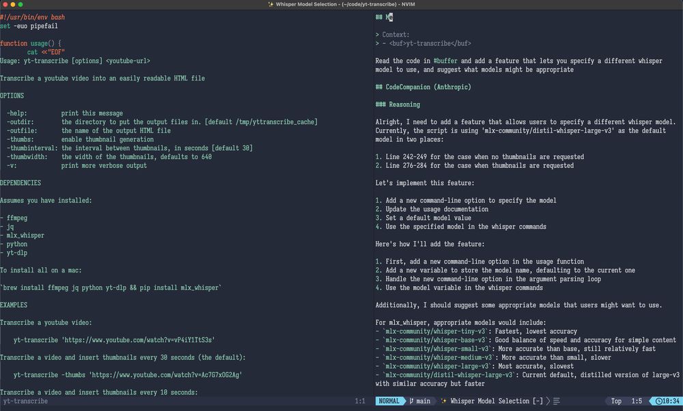
Task: Click 'Line 276-284' item in reasoning
Action: coord(475,165)
